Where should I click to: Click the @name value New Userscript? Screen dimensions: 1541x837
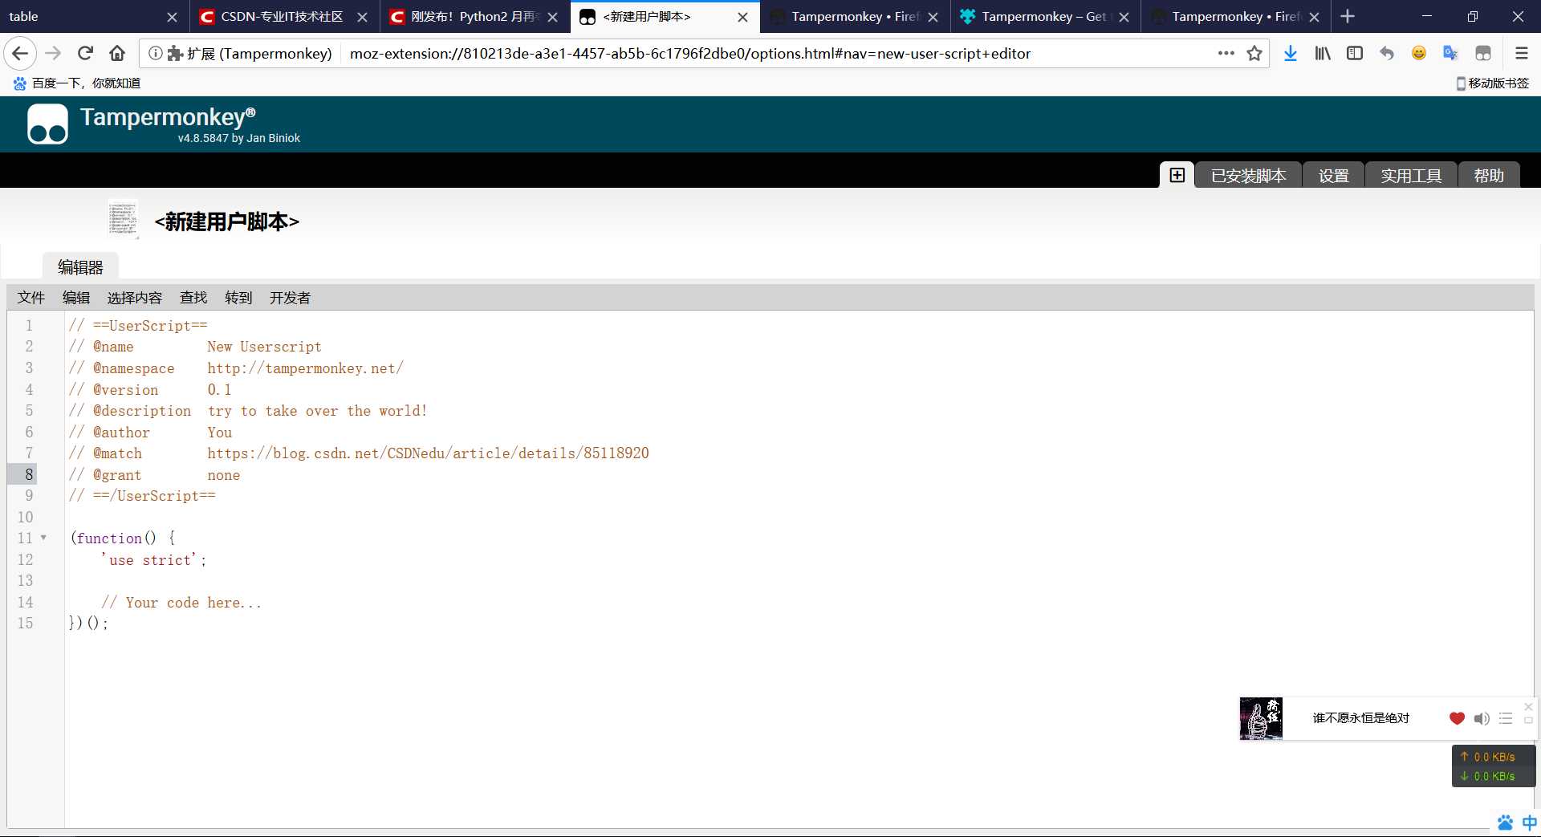point(264,347)
